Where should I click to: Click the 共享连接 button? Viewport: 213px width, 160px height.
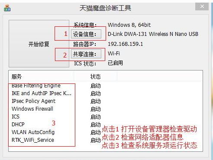86,54
